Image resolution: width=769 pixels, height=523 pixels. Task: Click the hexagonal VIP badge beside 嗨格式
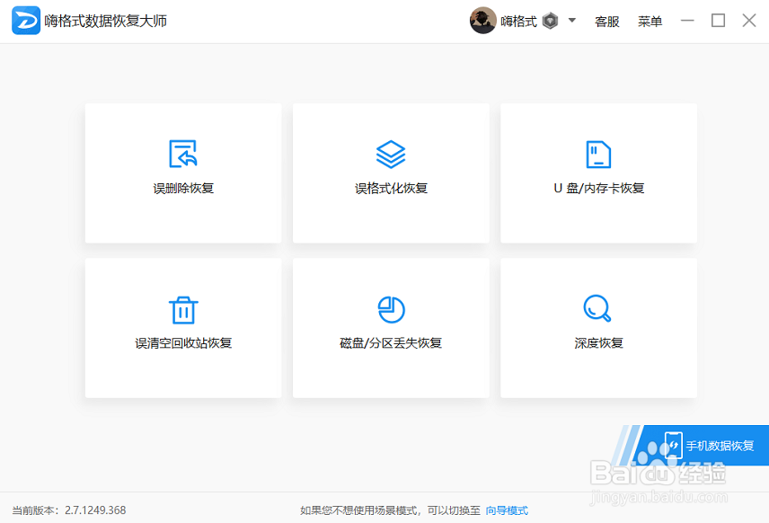[x=549, y=21]
